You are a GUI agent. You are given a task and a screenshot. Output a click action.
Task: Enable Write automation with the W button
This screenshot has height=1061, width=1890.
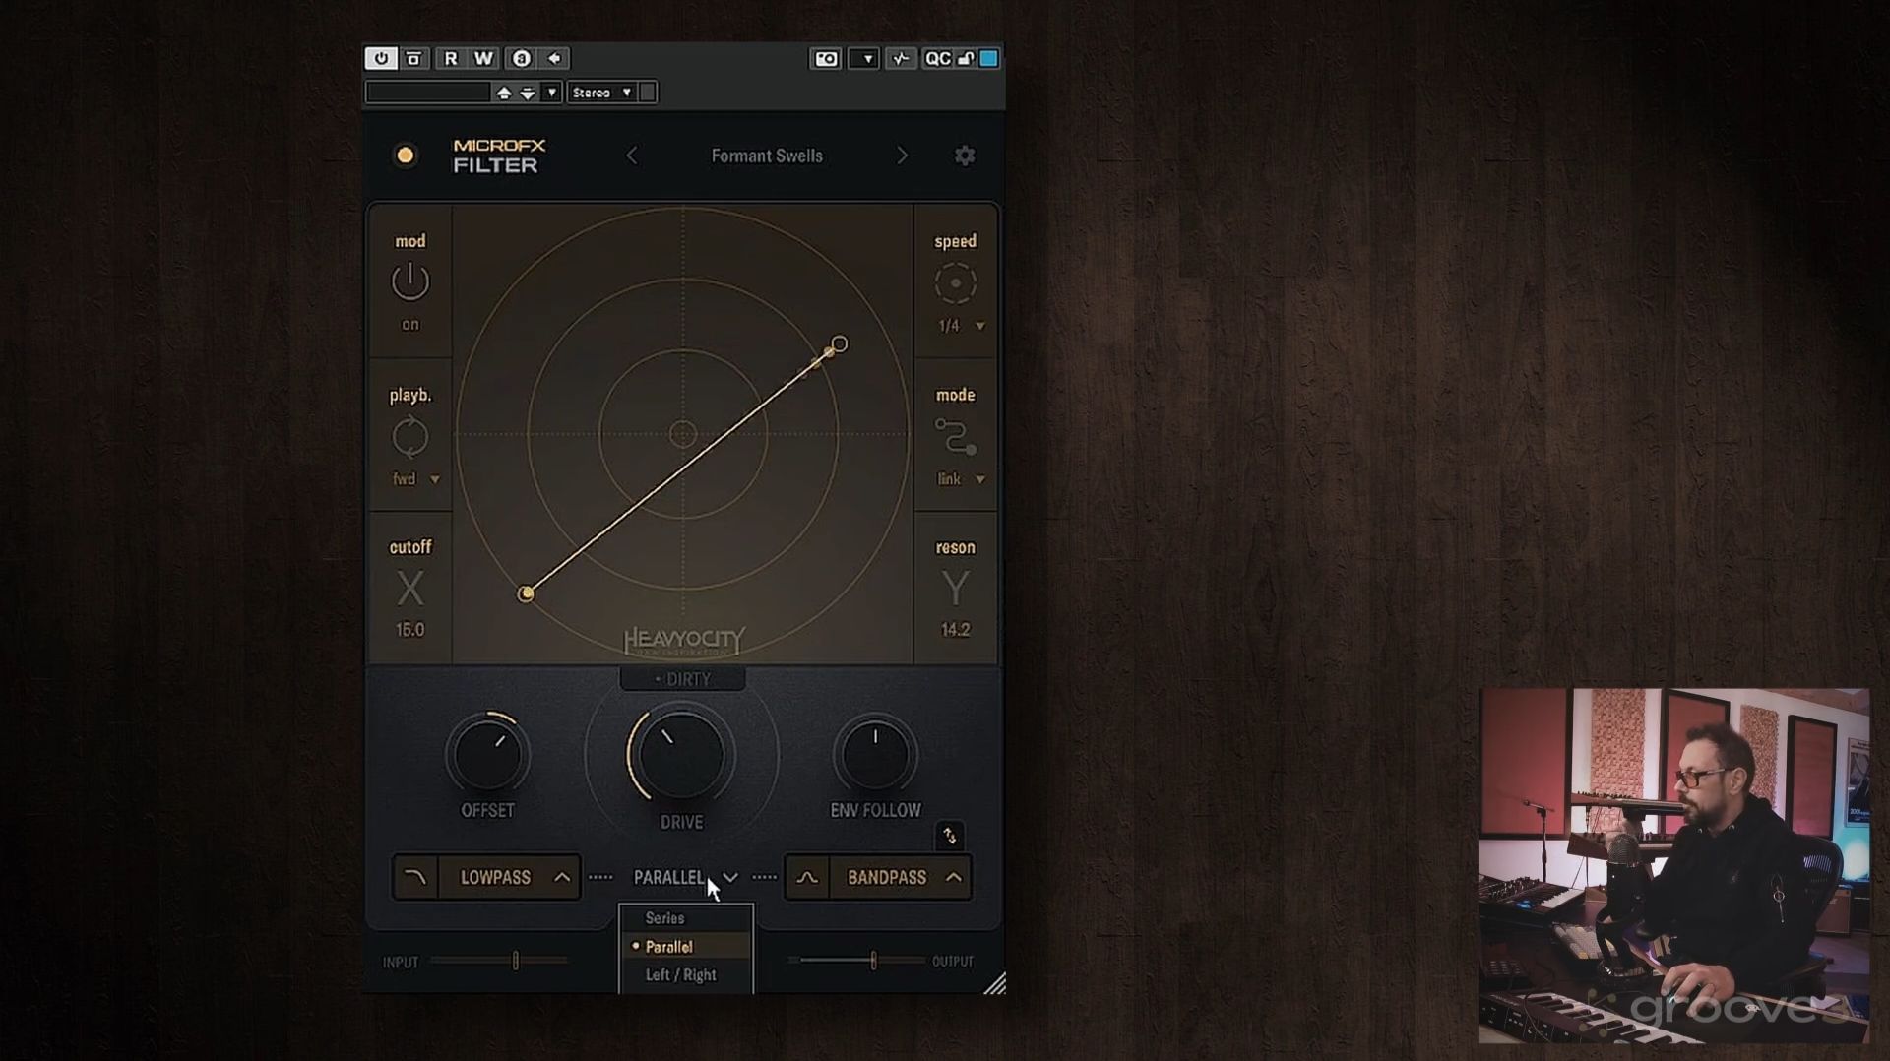click(483, 59)
